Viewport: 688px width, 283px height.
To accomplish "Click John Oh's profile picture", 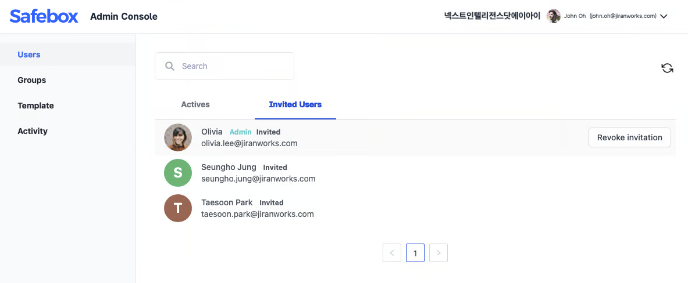I will pos(554,16).
